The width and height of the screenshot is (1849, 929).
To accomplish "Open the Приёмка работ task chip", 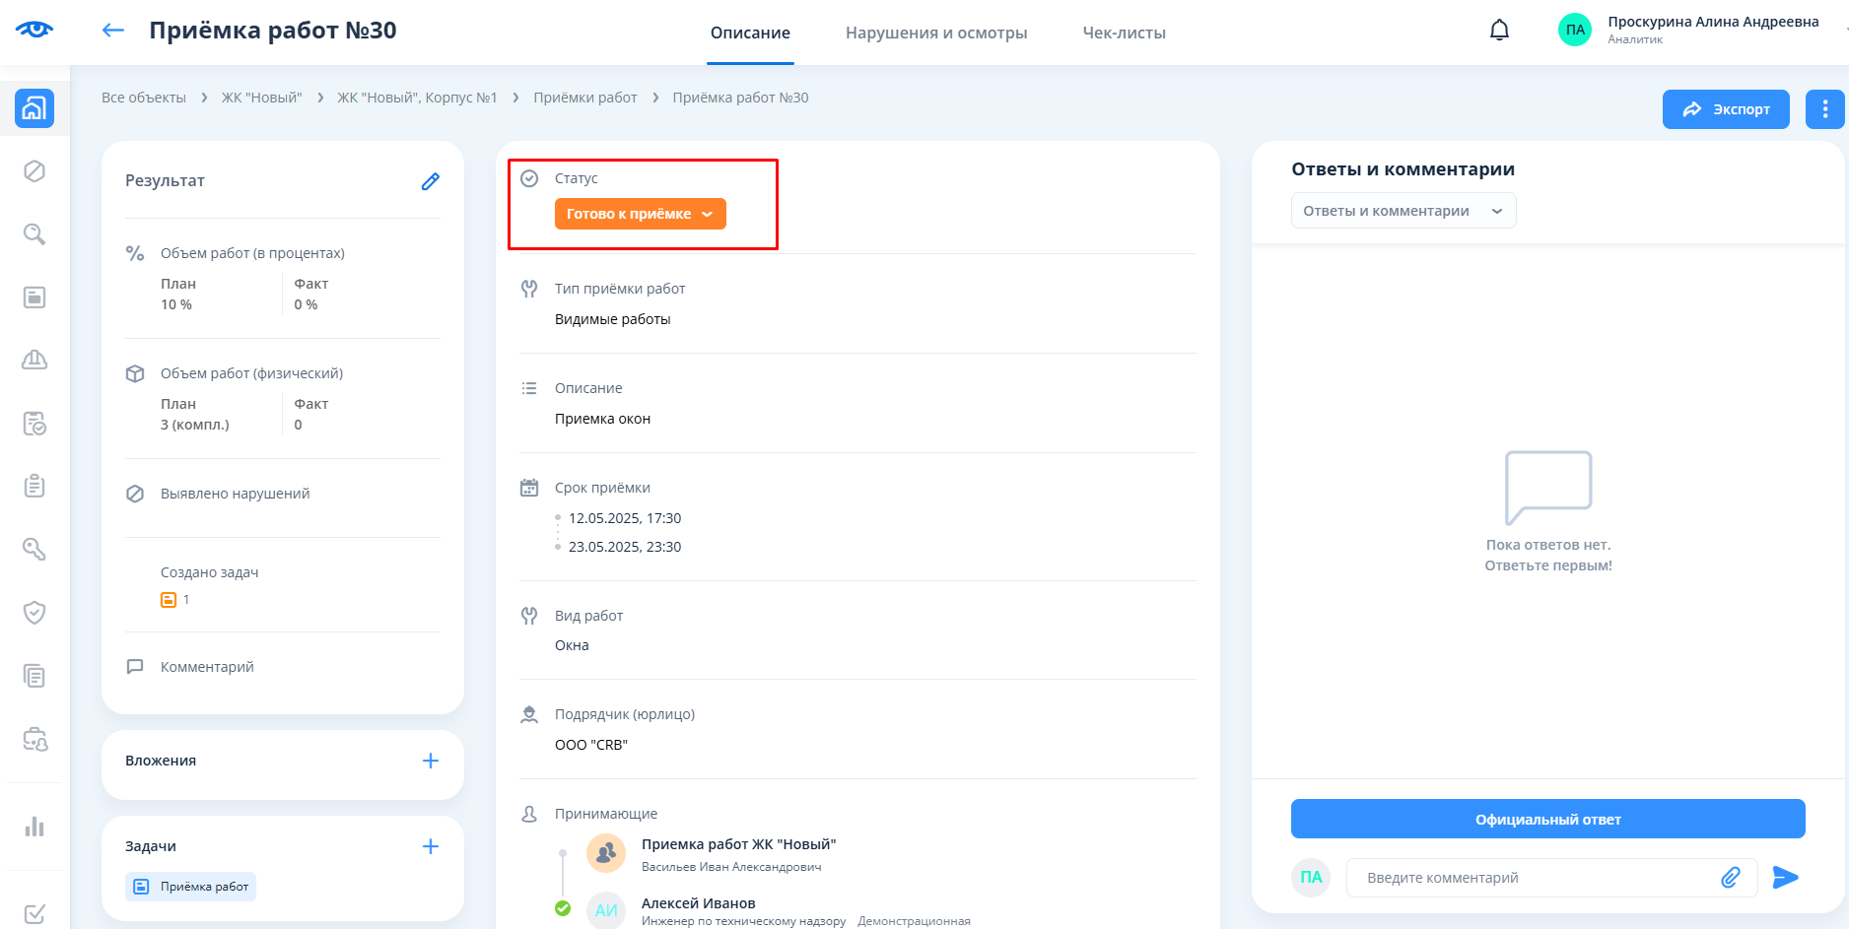I will 191,887.
